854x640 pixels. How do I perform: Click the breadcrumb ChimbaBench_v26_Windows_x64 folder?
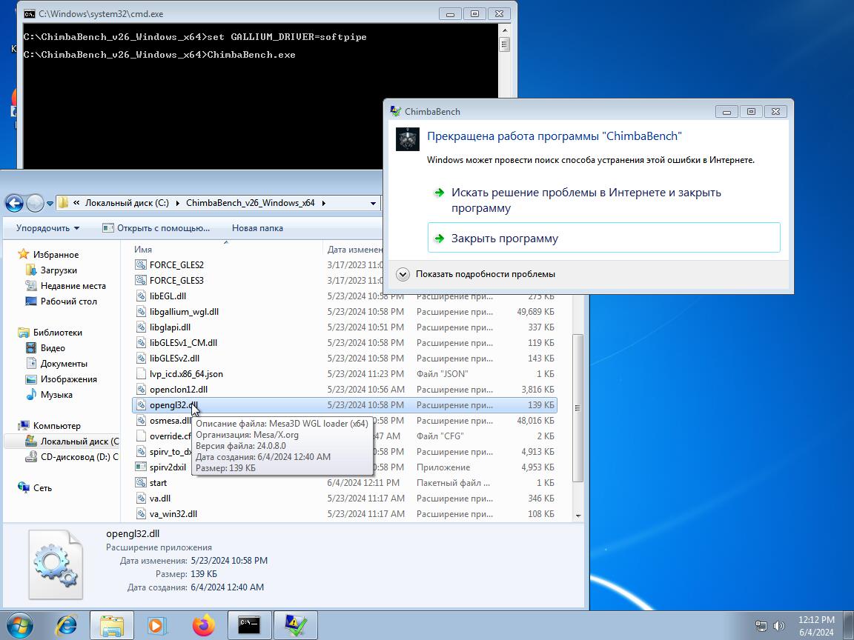[251, 203]
